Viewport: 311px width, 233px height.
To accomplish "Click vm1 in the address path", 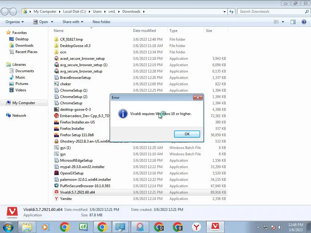I will tap(112, 12).
